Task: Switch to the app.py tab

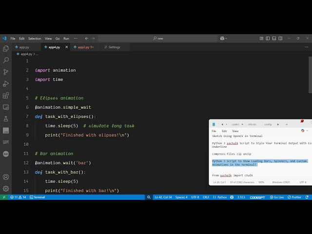Action: (x=24, y=47)
